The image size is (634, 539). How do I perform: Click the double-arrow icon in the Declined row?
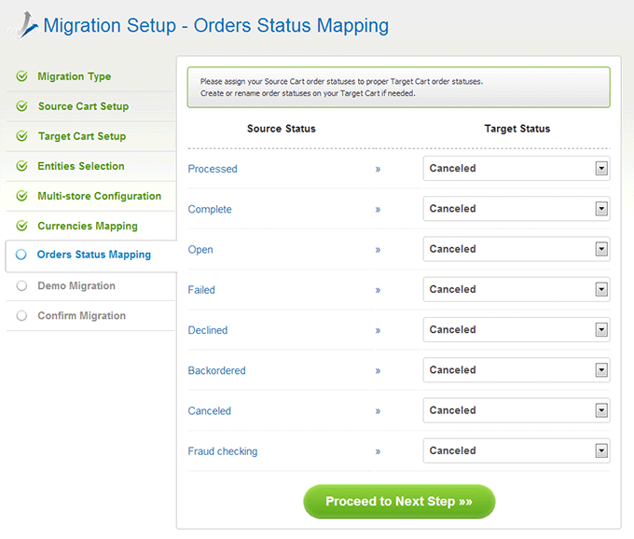tap(378, 330)
